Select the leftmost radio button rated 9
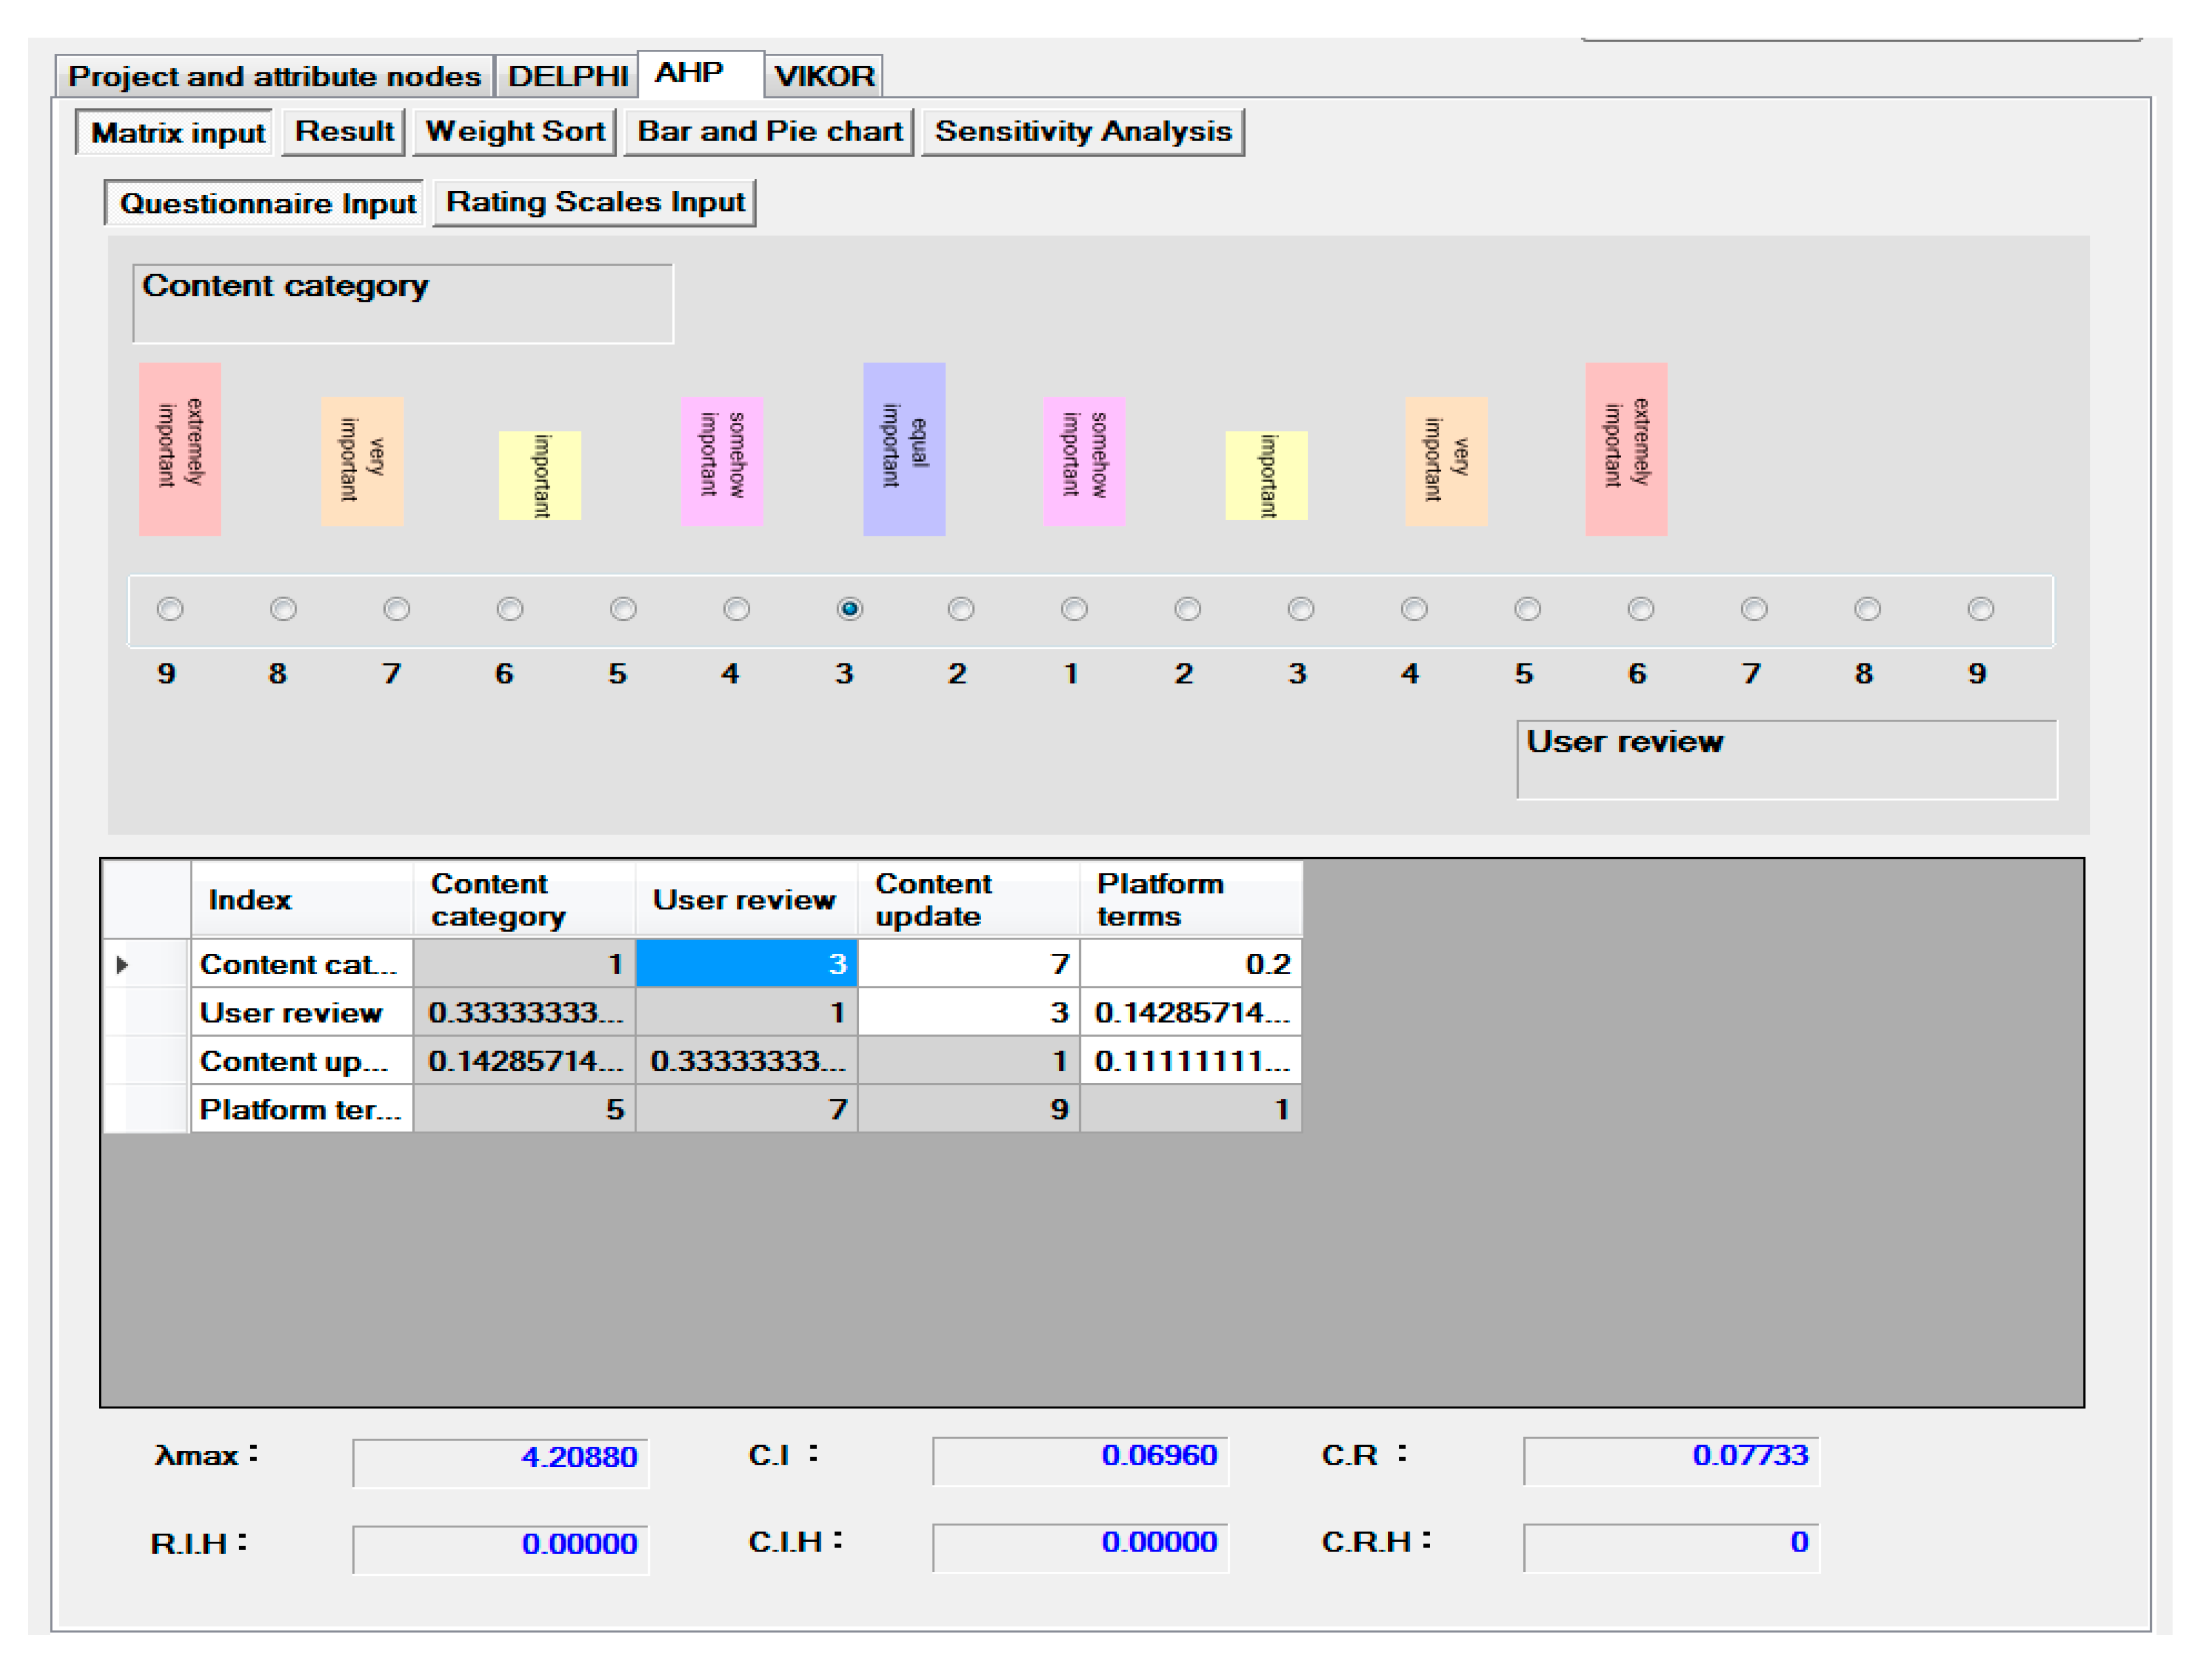This screenshot has width=2212, height=1668. tap(170, 609)
